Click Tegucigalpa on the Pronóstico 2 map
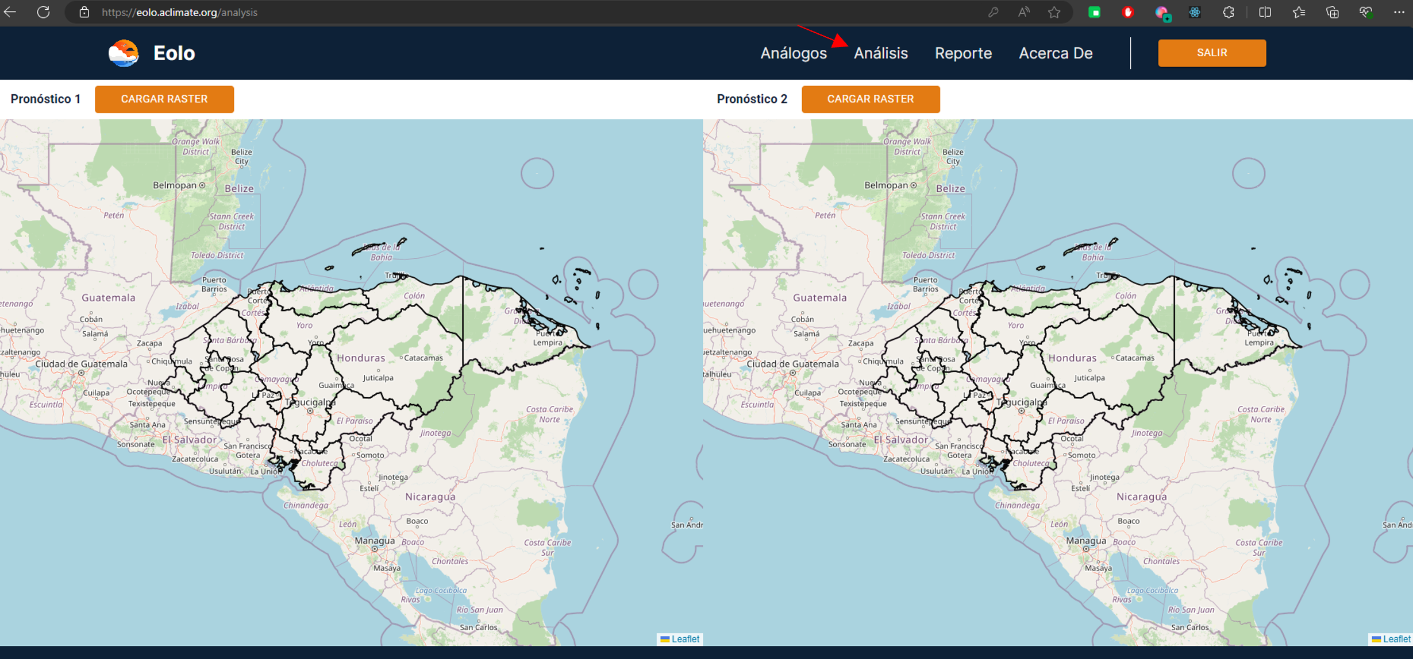Screen dimensions: 1413x659 (x=1022, y=402)
